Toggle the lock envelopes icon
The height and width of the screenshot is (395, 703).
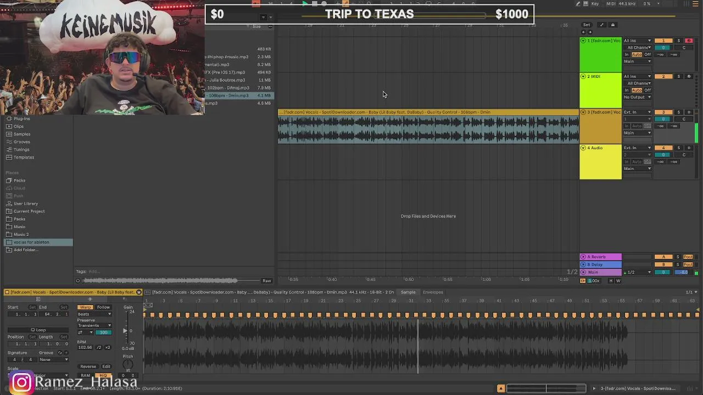(x=613, y=25)
